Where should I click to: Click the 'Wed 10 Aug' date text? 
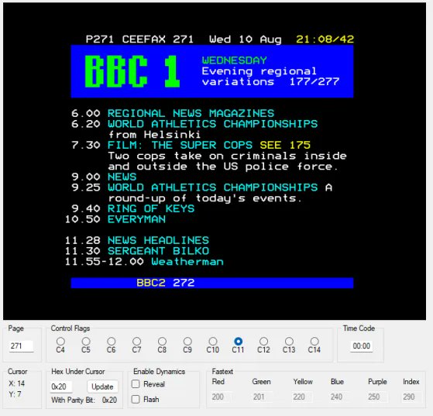click(x=246, y=40)
